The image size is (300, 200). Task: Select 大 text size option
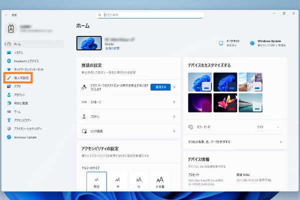click(139, 182)
